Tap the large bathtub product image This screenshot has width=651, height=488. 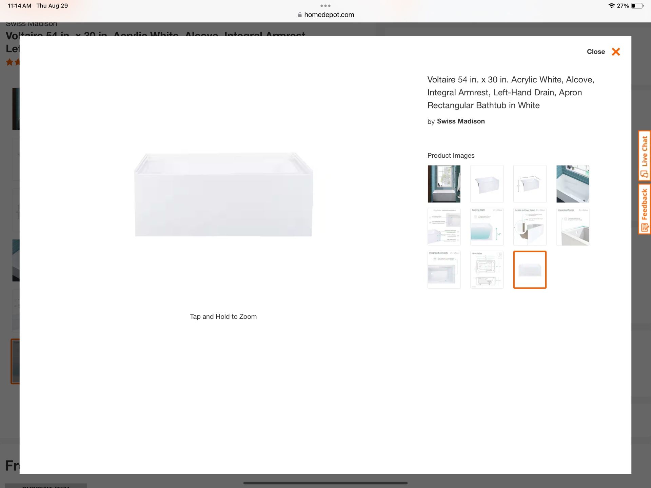click(223, 194)
